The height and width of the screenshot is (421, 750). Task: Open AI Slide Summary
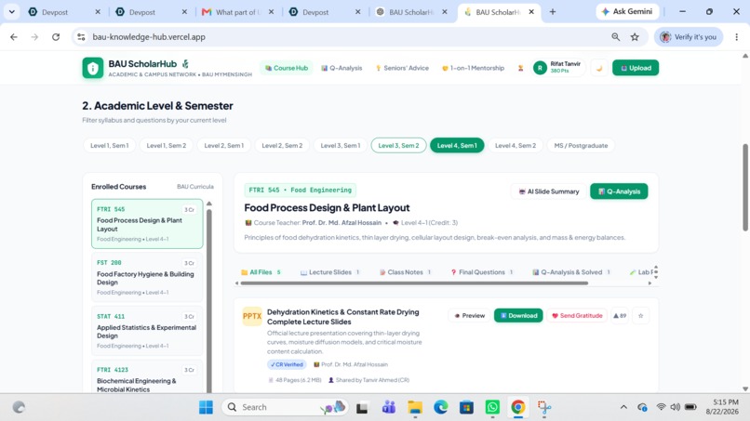(x=549, y=191)
